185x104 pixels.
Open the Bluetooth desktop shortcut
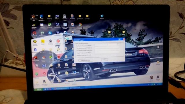[35, 50]
